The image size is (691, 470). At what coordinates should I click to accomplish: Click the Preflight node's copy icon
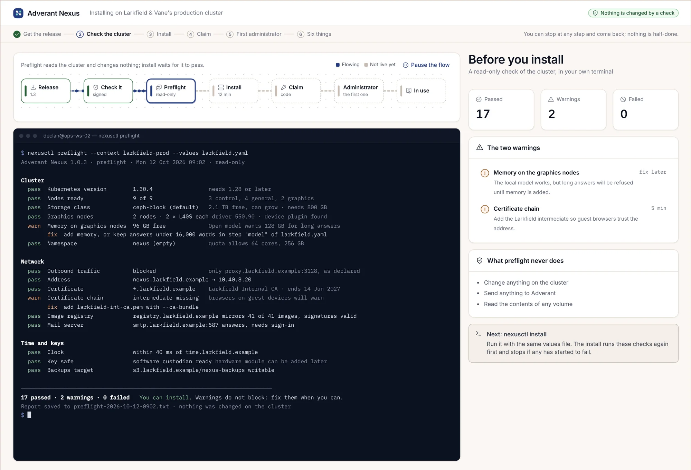tap(159, 88)
